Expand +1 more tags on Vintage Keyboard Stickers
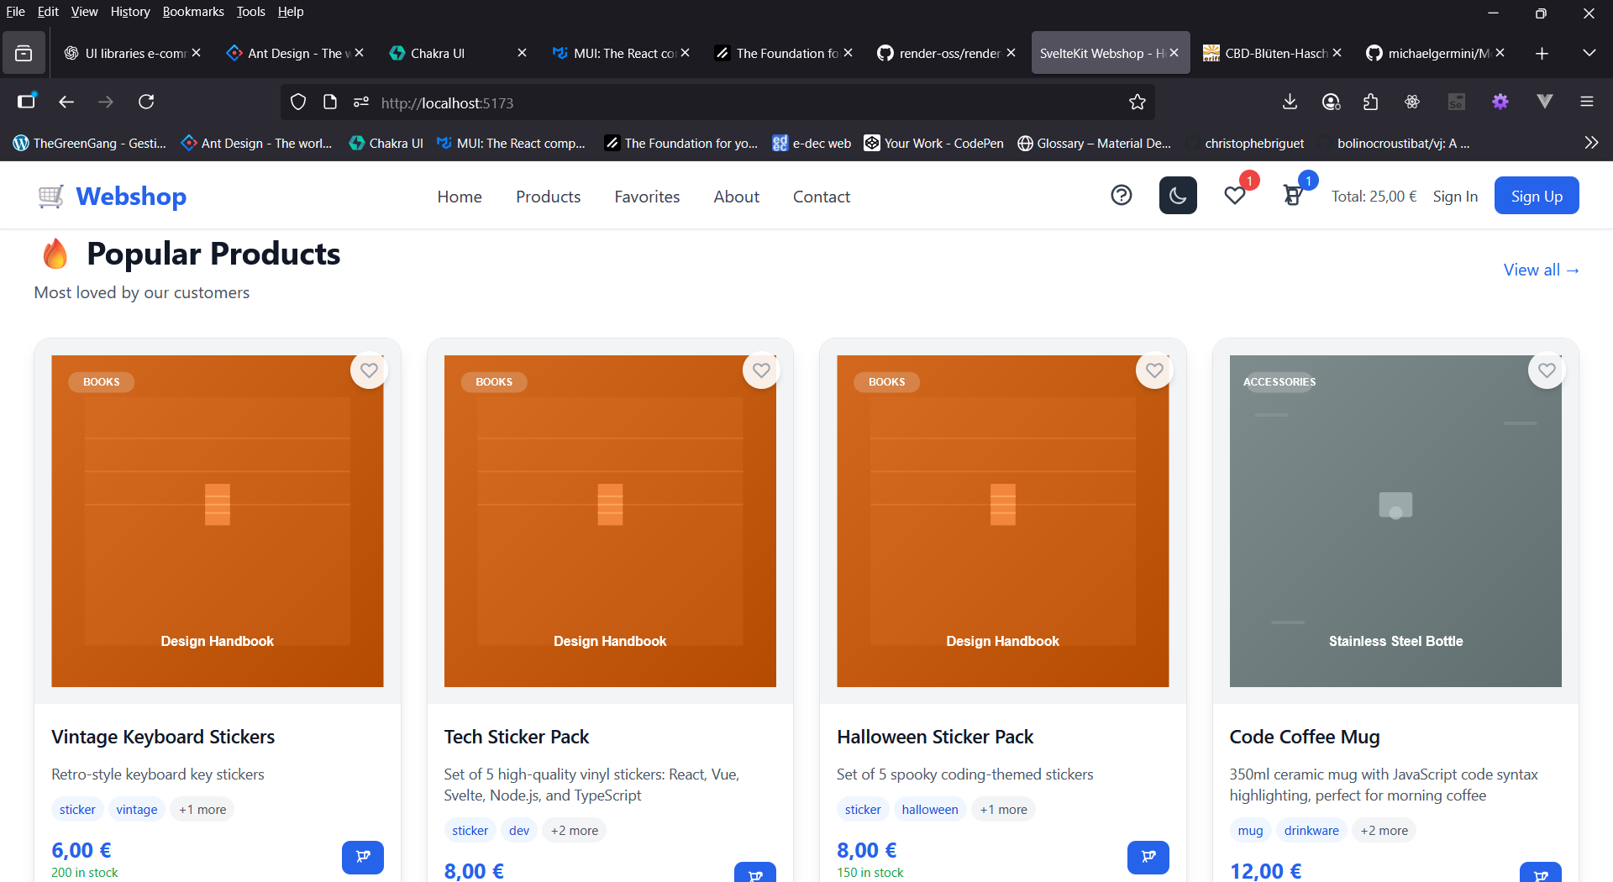This screenshot has width=1613, height=882. (x=202, y=810)
